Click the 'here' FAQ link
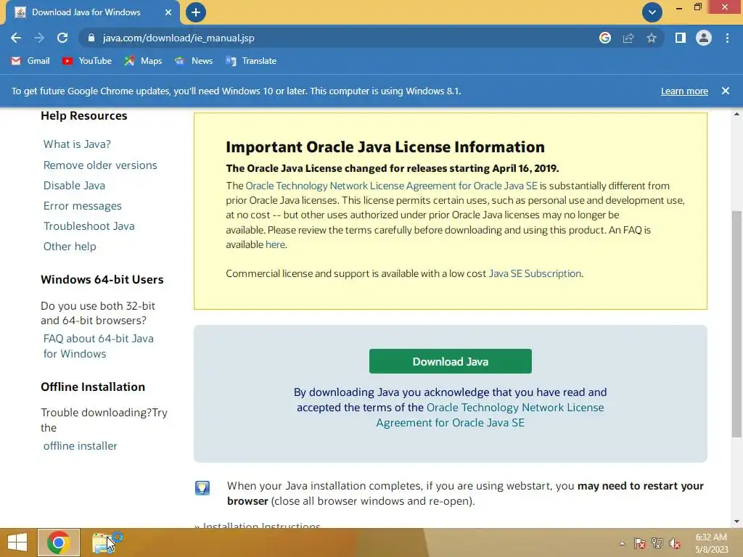Viewport: 743px width, 557px height. click(x=275, y=244)
